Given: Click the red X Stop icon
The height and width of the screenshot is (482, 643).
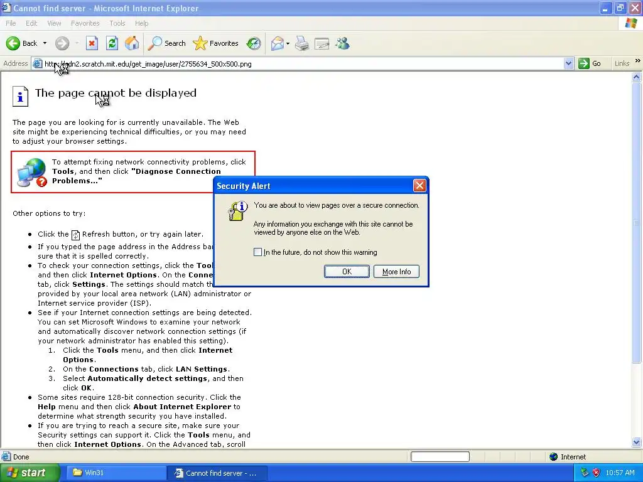Looking at the screenshot, I should 92,43.
